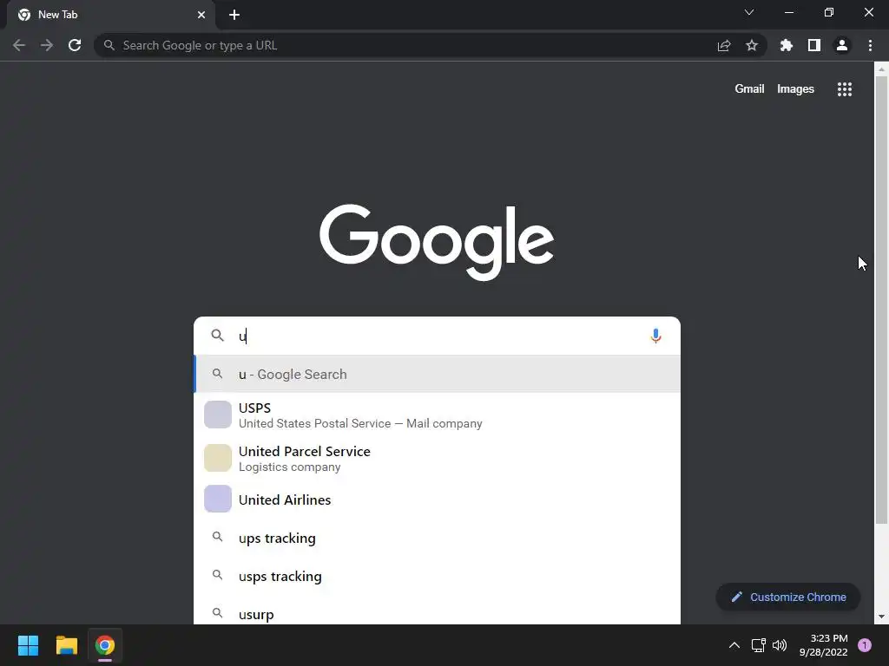The image size is (889, 666).
Task: Click the Customize Chrome button
Action: point(788,597)
